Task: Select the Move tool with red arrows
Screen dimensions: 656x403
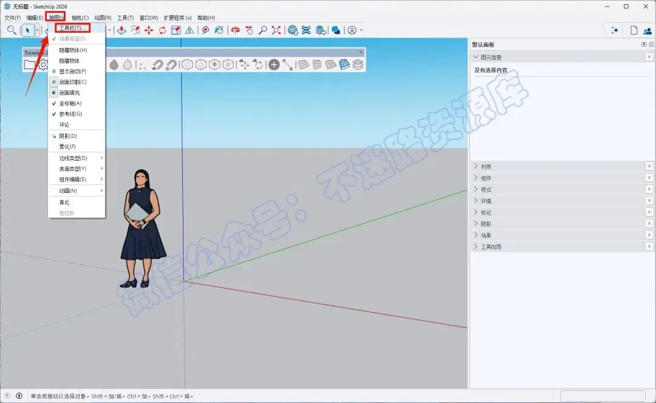Action: 149,30
